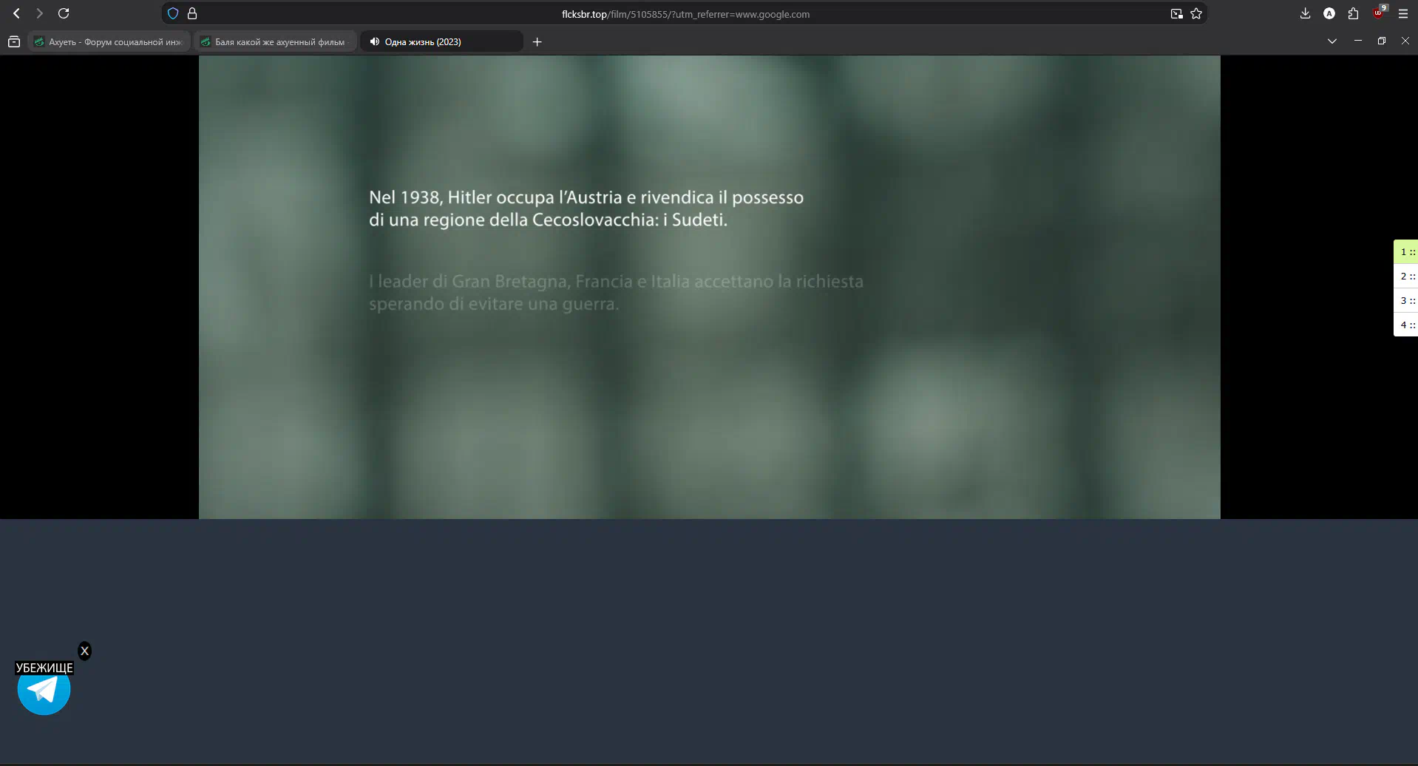Mute audio on Одна жизнь tab

375,41
